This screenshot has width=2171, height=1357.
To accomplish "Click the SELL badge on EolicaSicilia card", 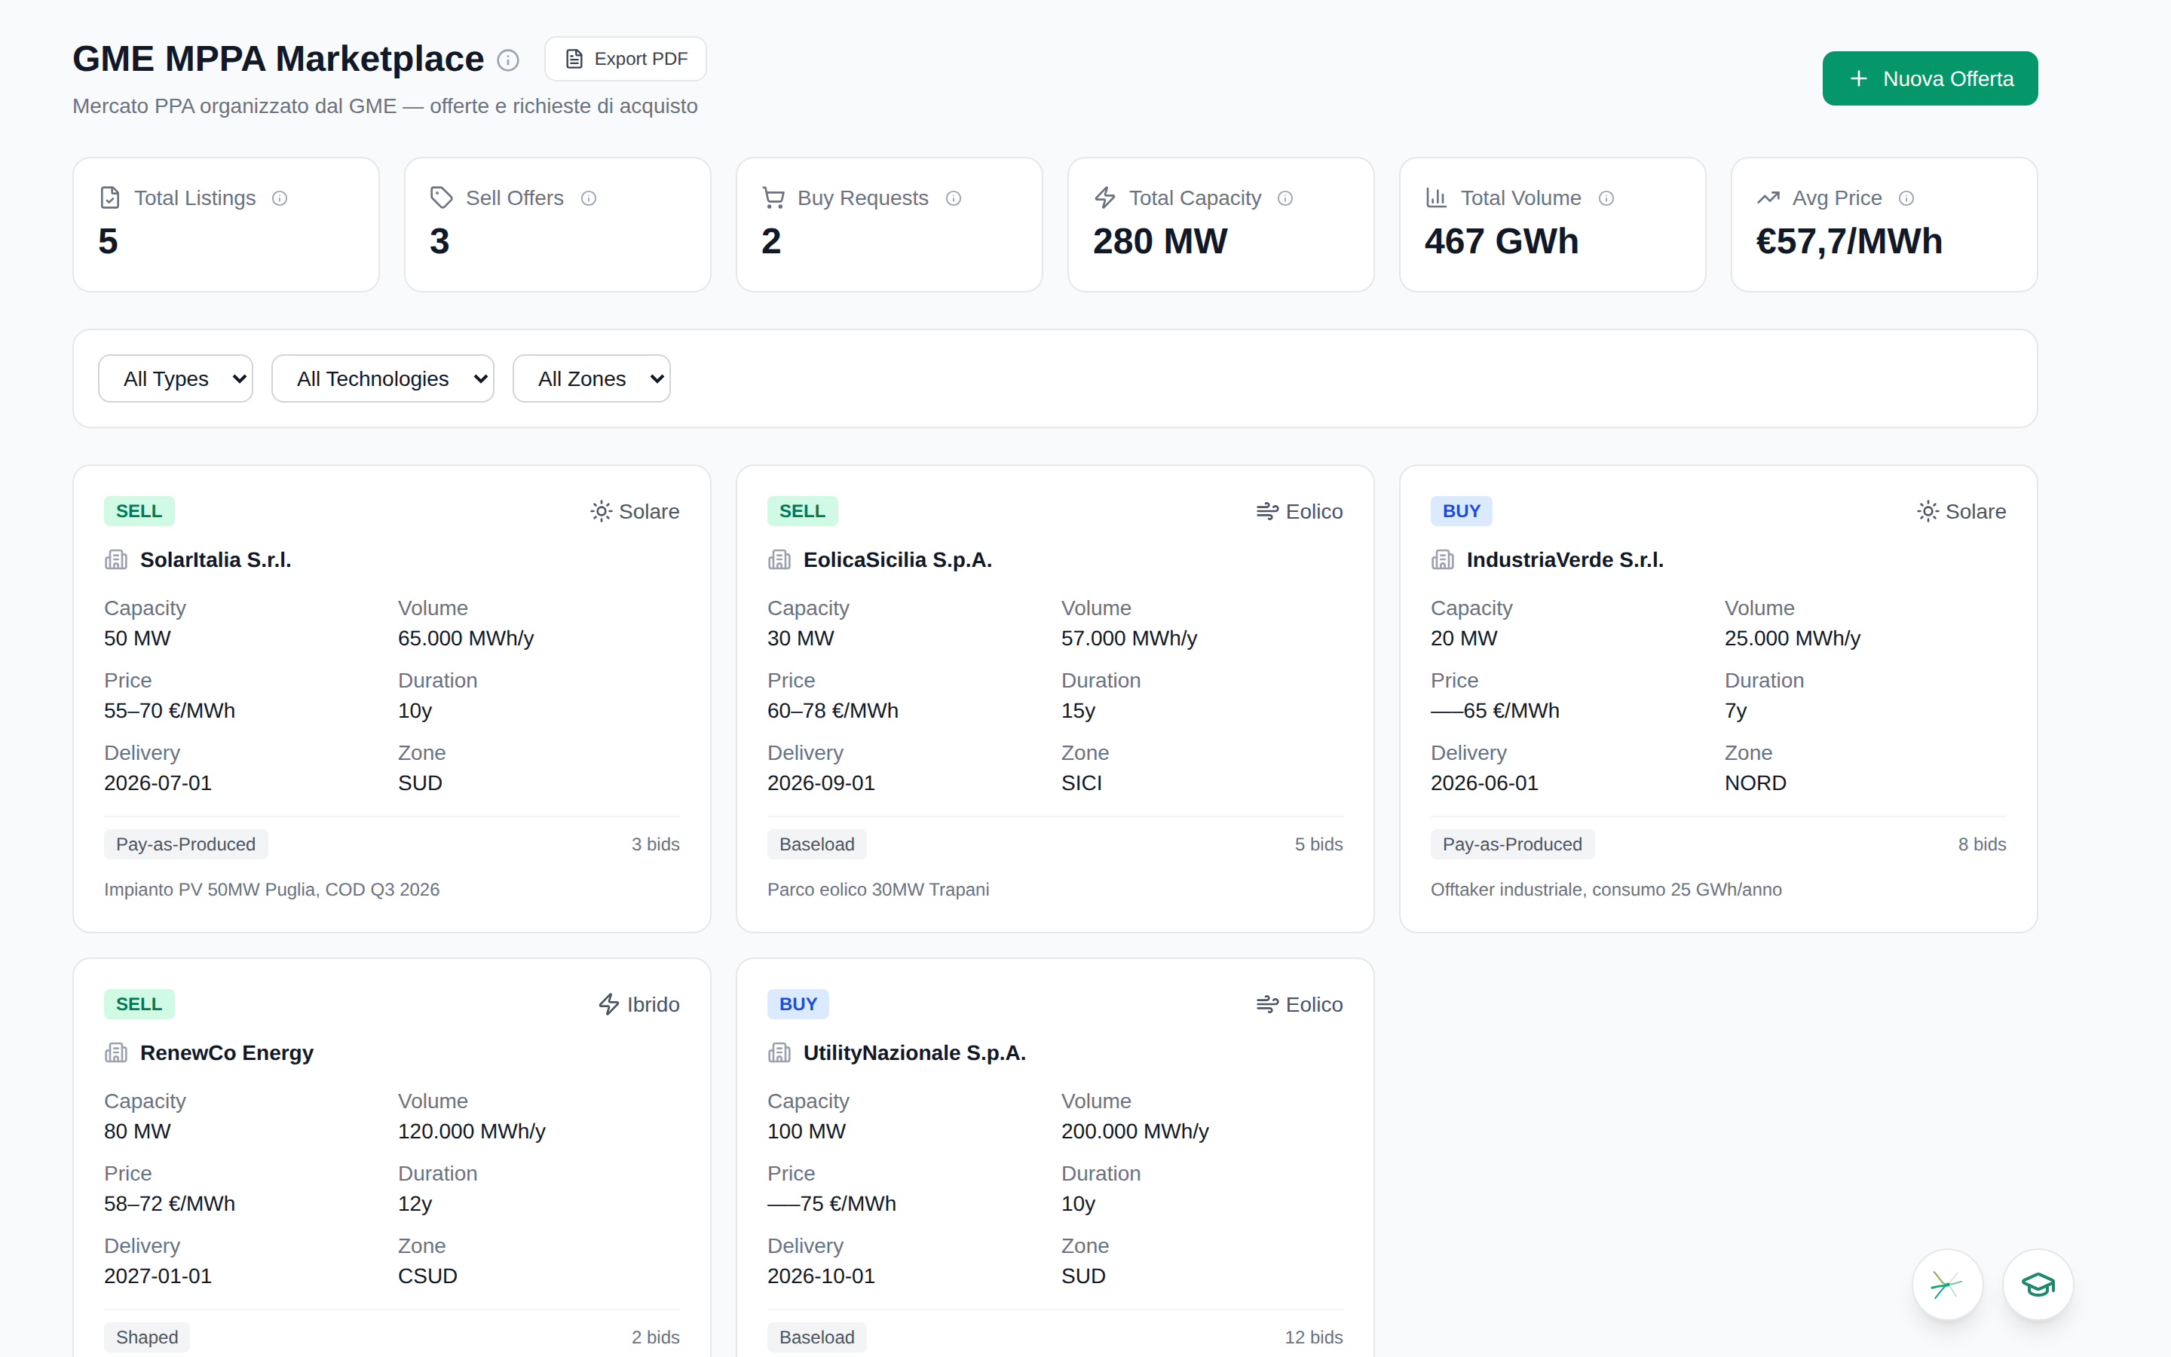I will (802, 510).
